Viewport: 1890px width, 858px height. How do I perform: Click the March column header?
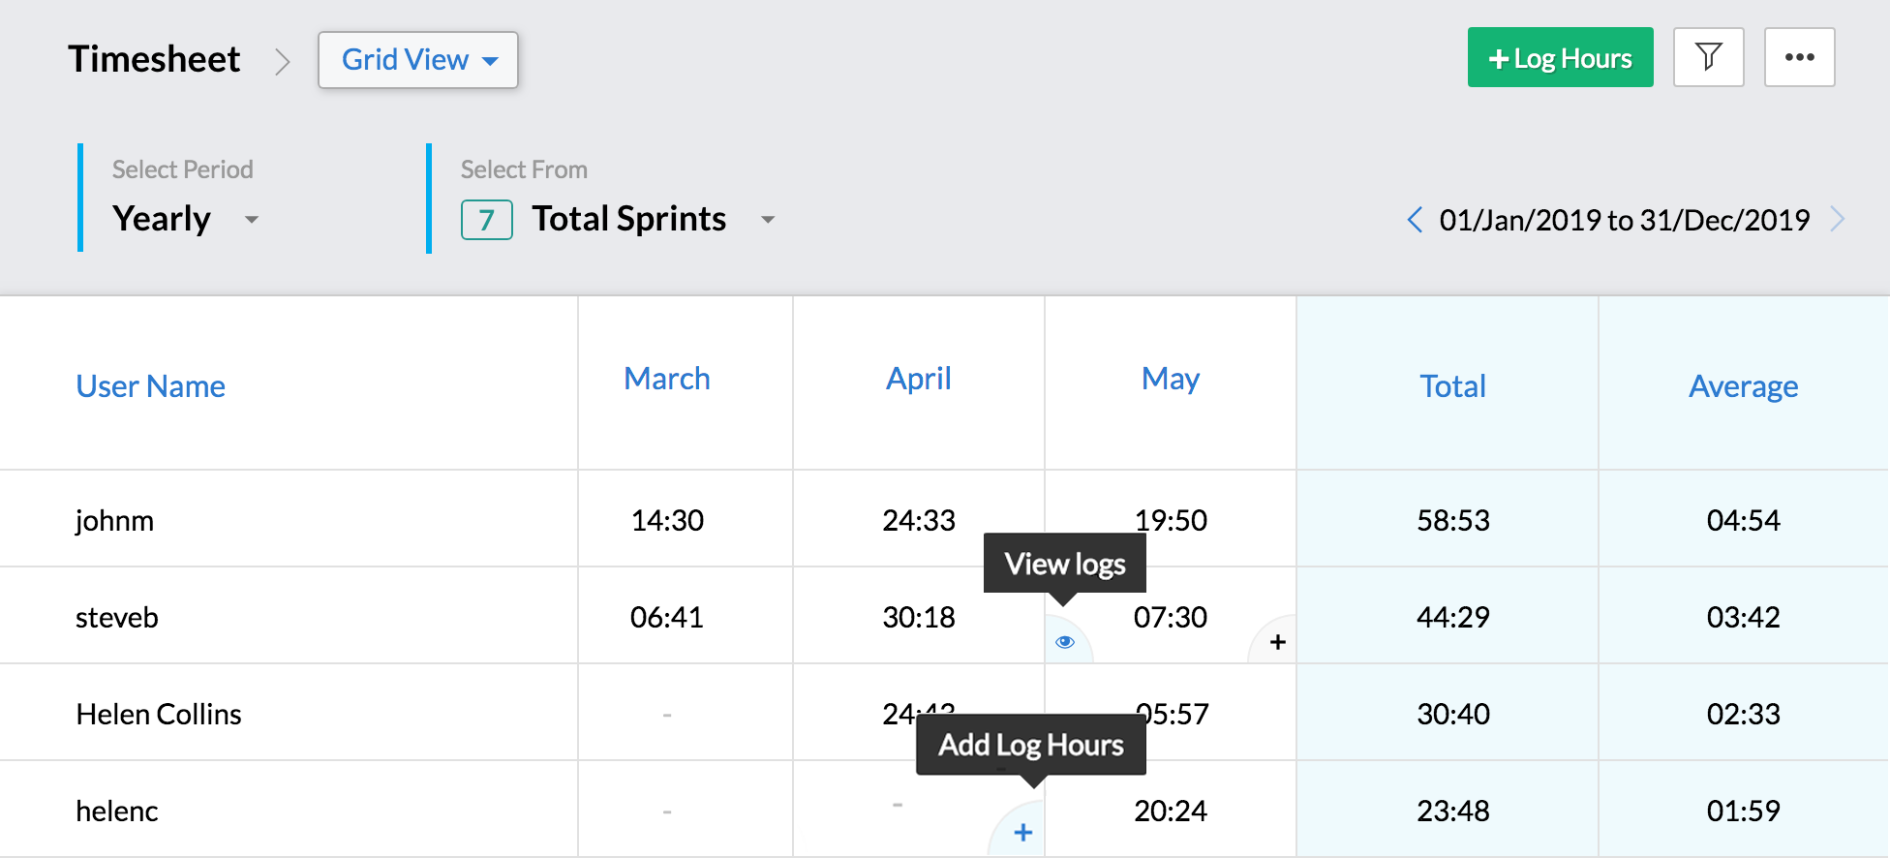(666, 379)
